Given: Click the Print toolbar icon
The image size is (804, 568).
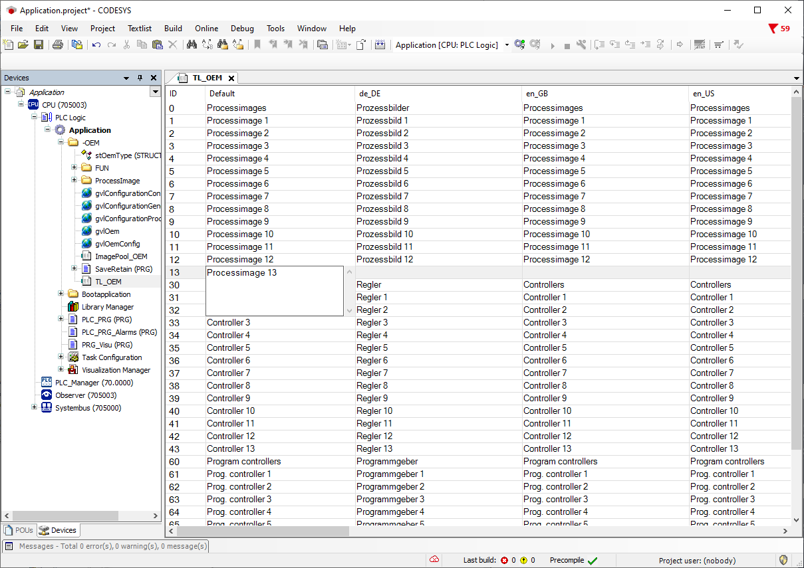Looking at the screenshot, I should click(x=58, y=45).
